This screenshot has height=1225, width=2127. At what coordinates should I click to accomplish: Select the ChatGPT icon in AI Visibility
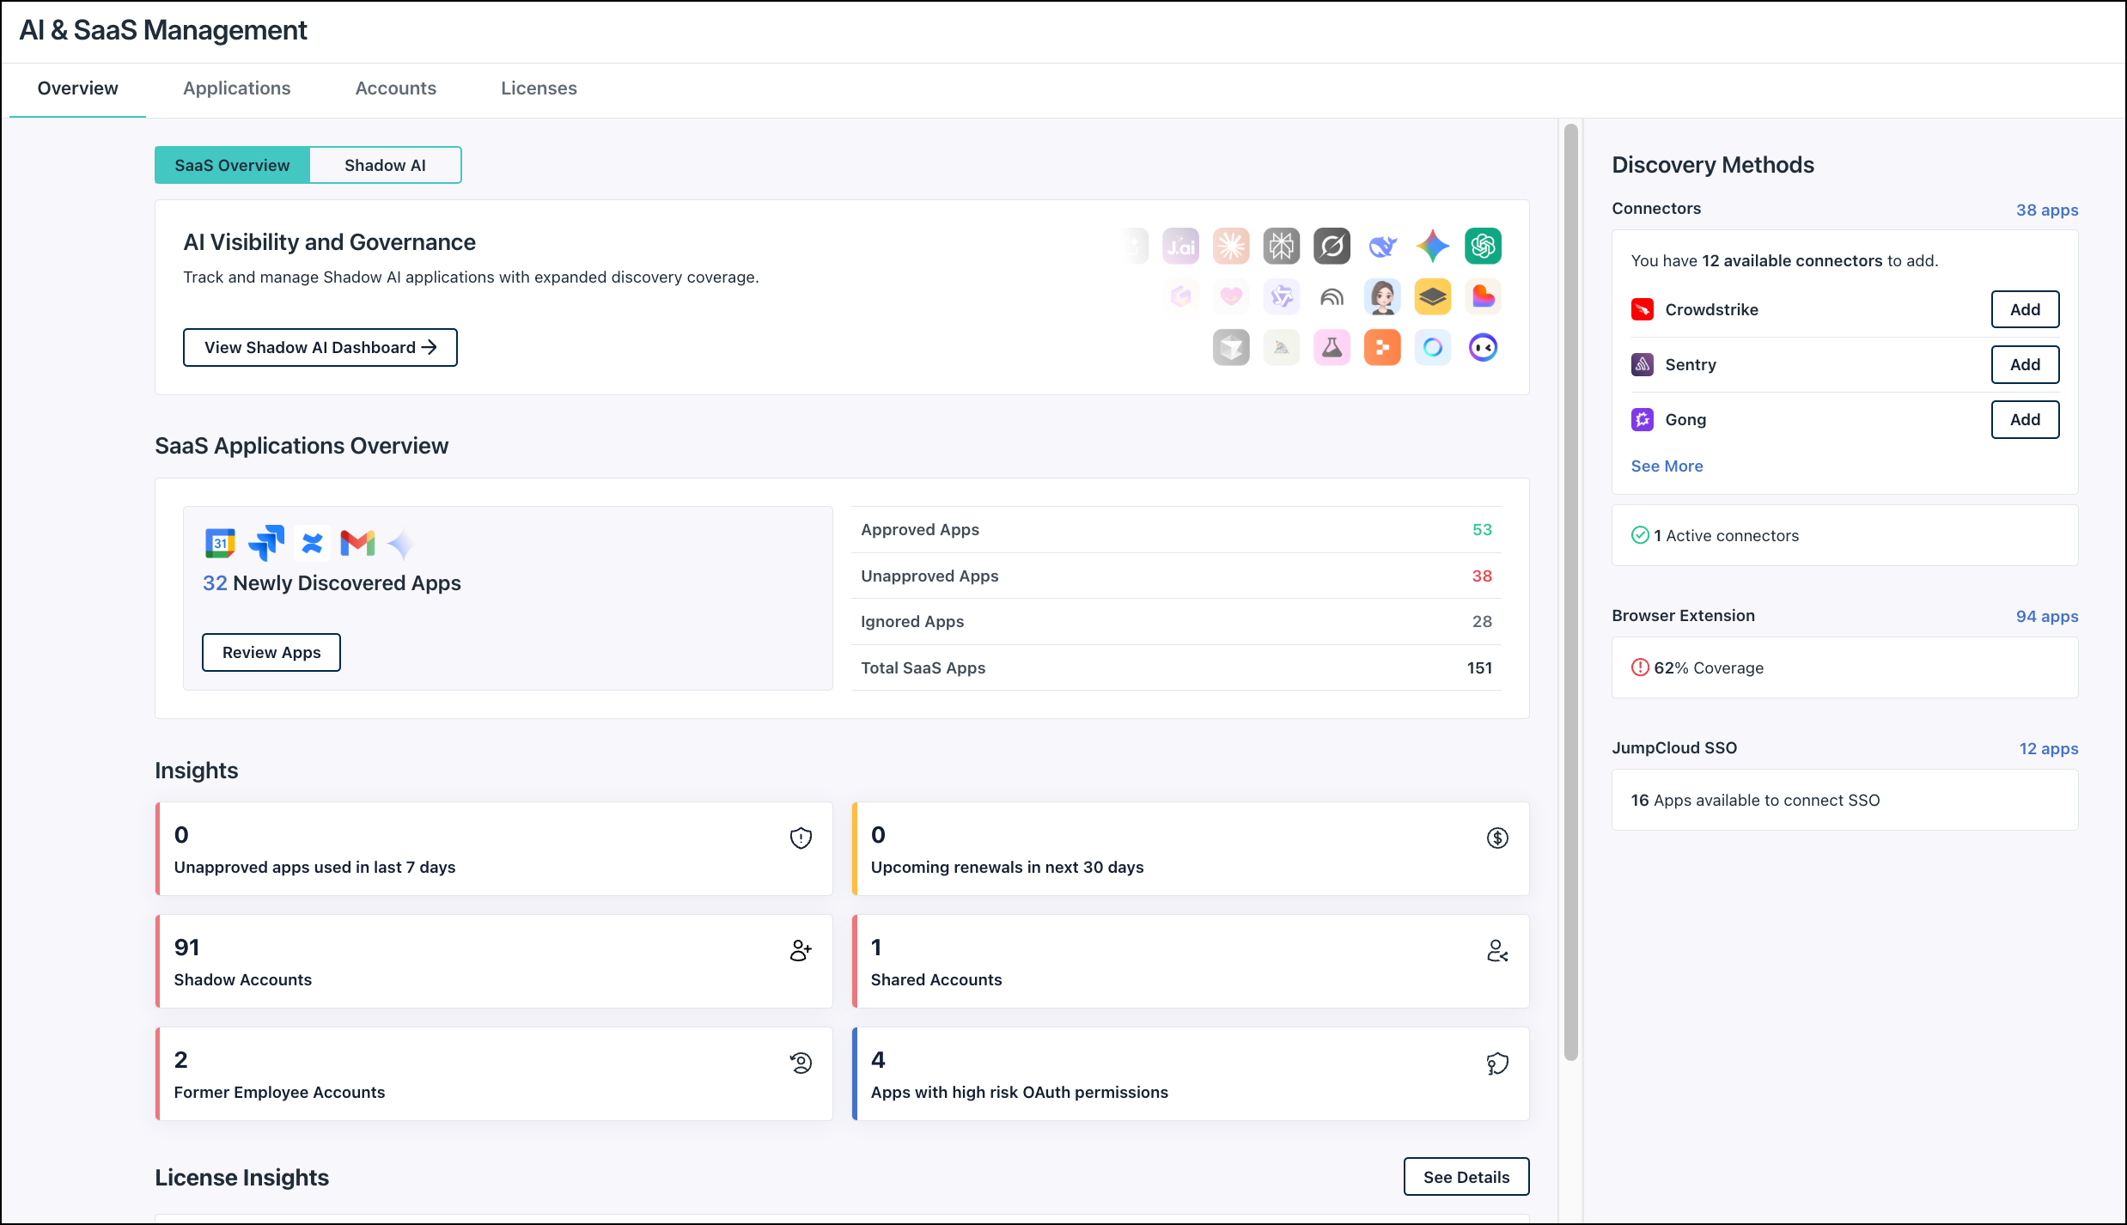click(x=1483, y=246)
